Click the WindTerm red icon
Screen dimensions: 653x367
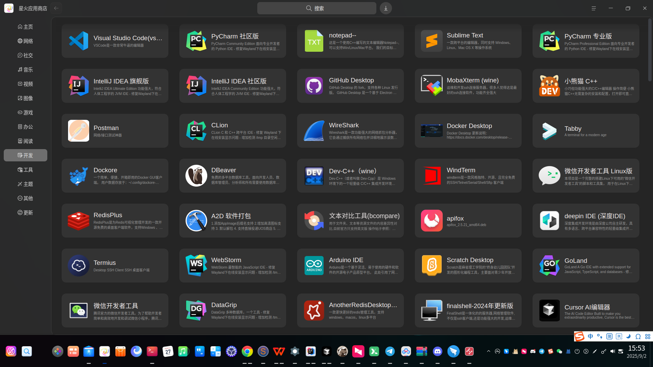[x=431, y=176]
